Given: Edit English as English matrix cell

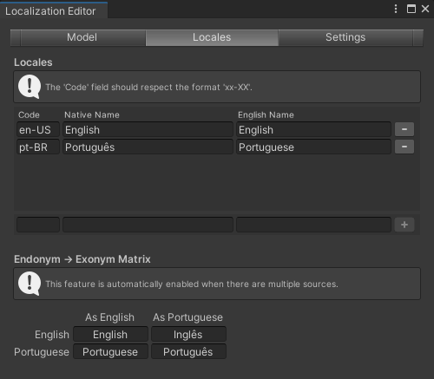Looking at the screenshot, I should [110, 334].
